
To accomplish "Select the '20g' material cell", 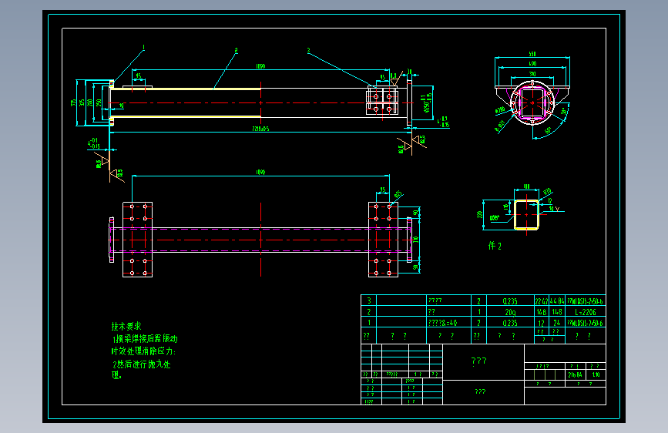I will [510, 312].
